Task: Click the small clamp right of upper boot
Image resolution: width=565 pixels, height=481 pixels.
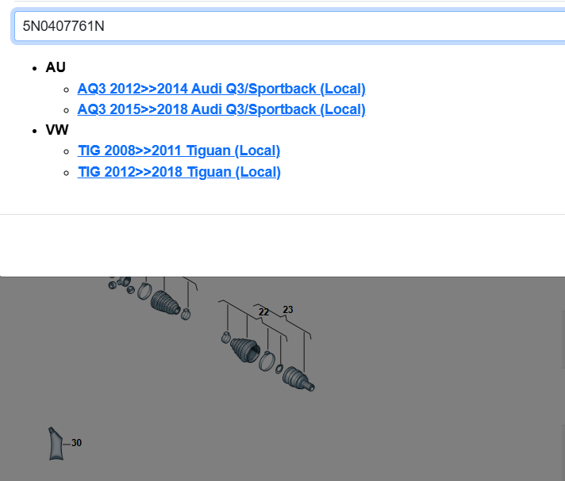Action: click(x=186, y=313)
